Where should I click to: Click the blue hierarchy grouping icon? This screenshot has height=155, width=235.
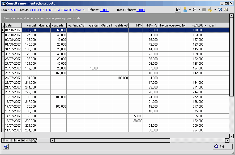click(x=185, y=10)
